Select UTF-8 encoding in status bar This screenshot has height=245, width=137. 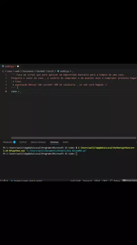(97, 181)
